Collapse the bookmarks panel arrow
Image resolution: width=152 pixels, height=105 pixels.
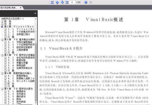[x=35, y=13]
